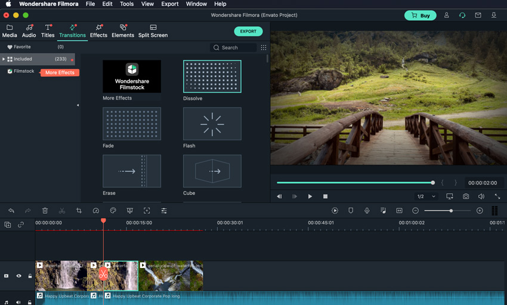Mute the audio track
The image size is (507, 305).
click(x=18, y=303)
